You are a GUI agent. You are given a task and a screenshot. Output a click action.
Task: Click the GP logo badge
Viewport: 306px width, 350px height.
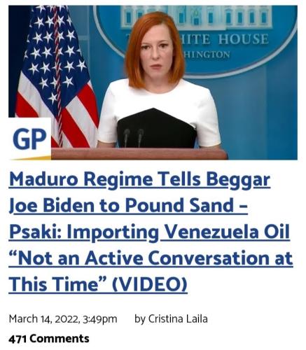click(30, 139)
